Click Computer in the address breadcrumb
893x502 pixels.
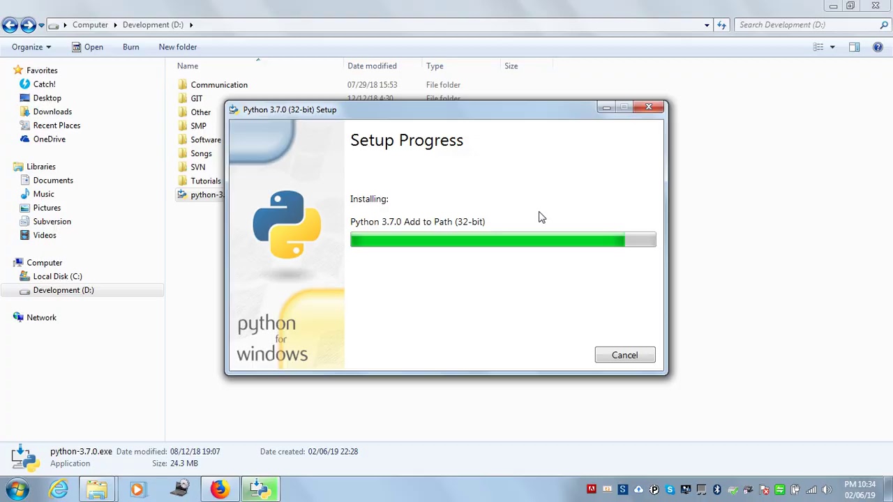click(x=90, y=25)
